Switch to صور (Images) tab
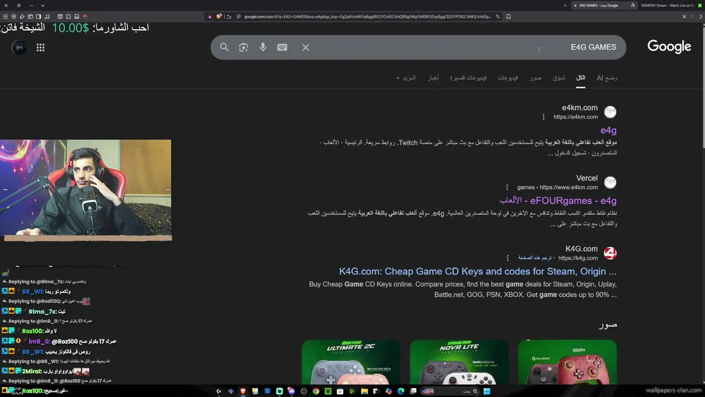This screenshot has height=397, width=705. point(535,78)
